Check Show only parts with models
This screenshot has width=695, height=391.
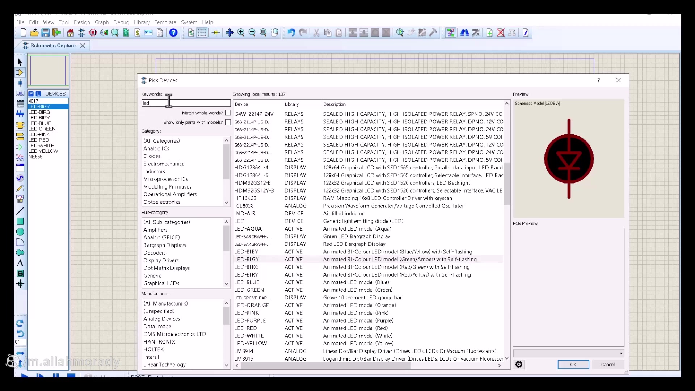click(x=228, y=122)
